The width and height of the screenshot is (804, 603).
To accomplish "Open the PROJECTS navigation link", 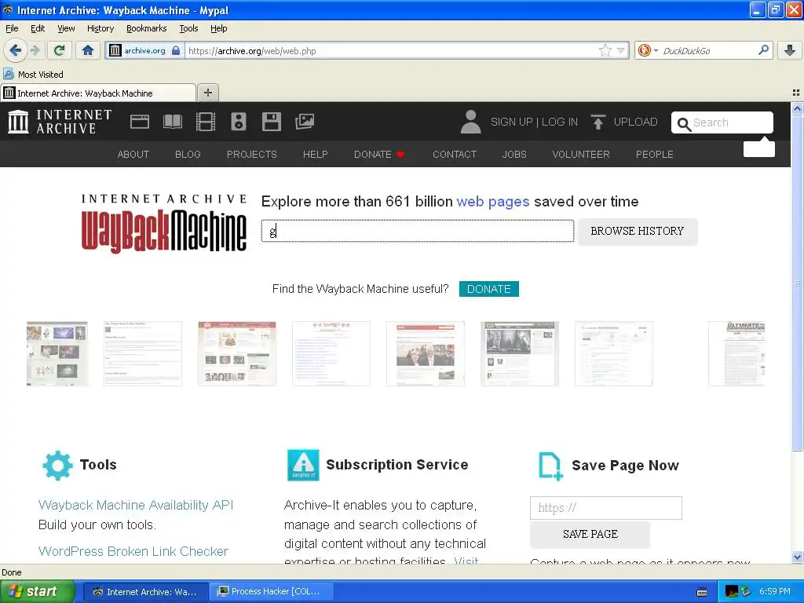I will coord(252,155).
